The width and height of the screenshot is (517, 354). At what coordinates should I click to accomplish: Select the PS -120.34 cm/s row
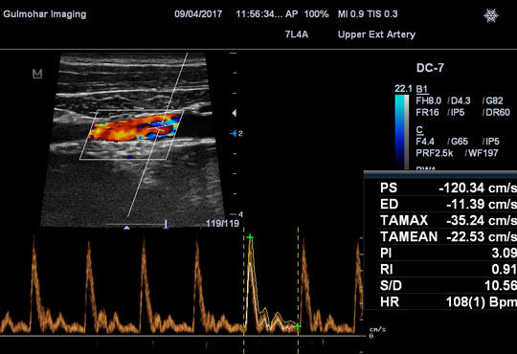(x=448, y=188)
